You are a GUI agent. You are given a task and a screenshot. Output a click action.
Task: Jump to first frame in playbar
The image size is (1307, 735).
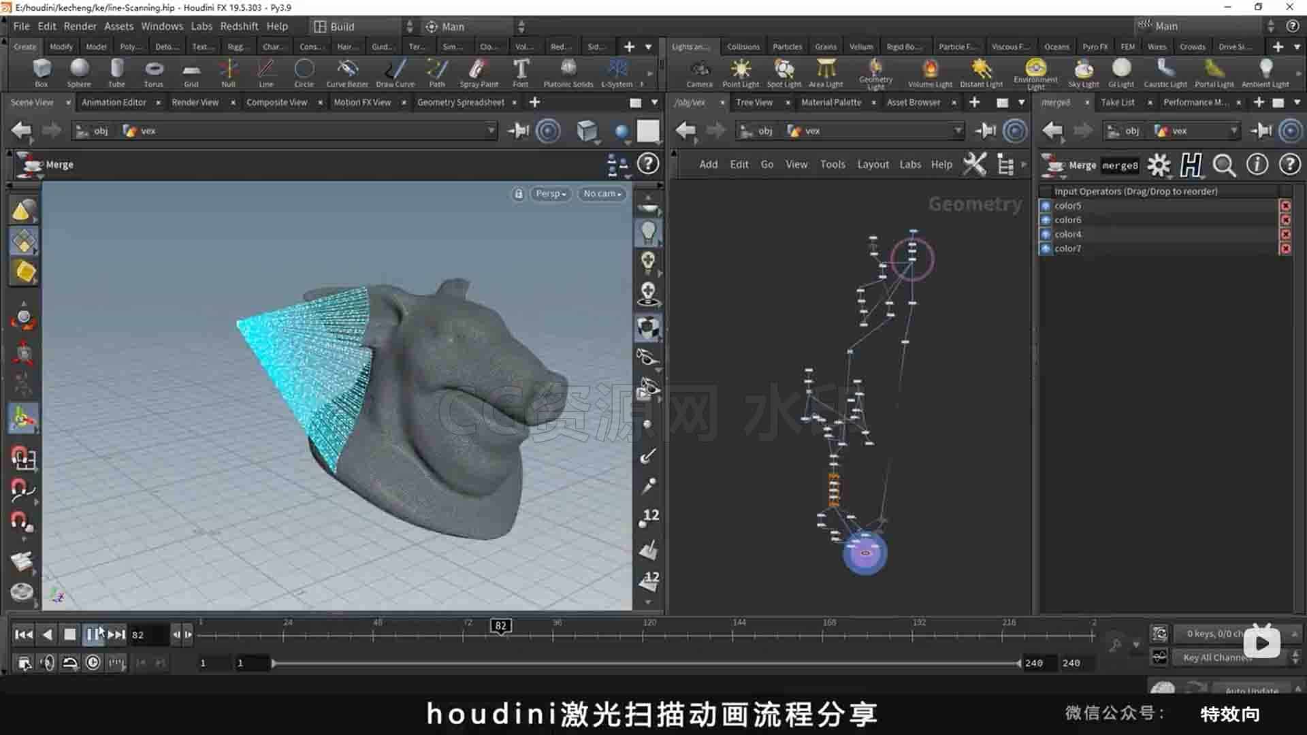[24, 634]
